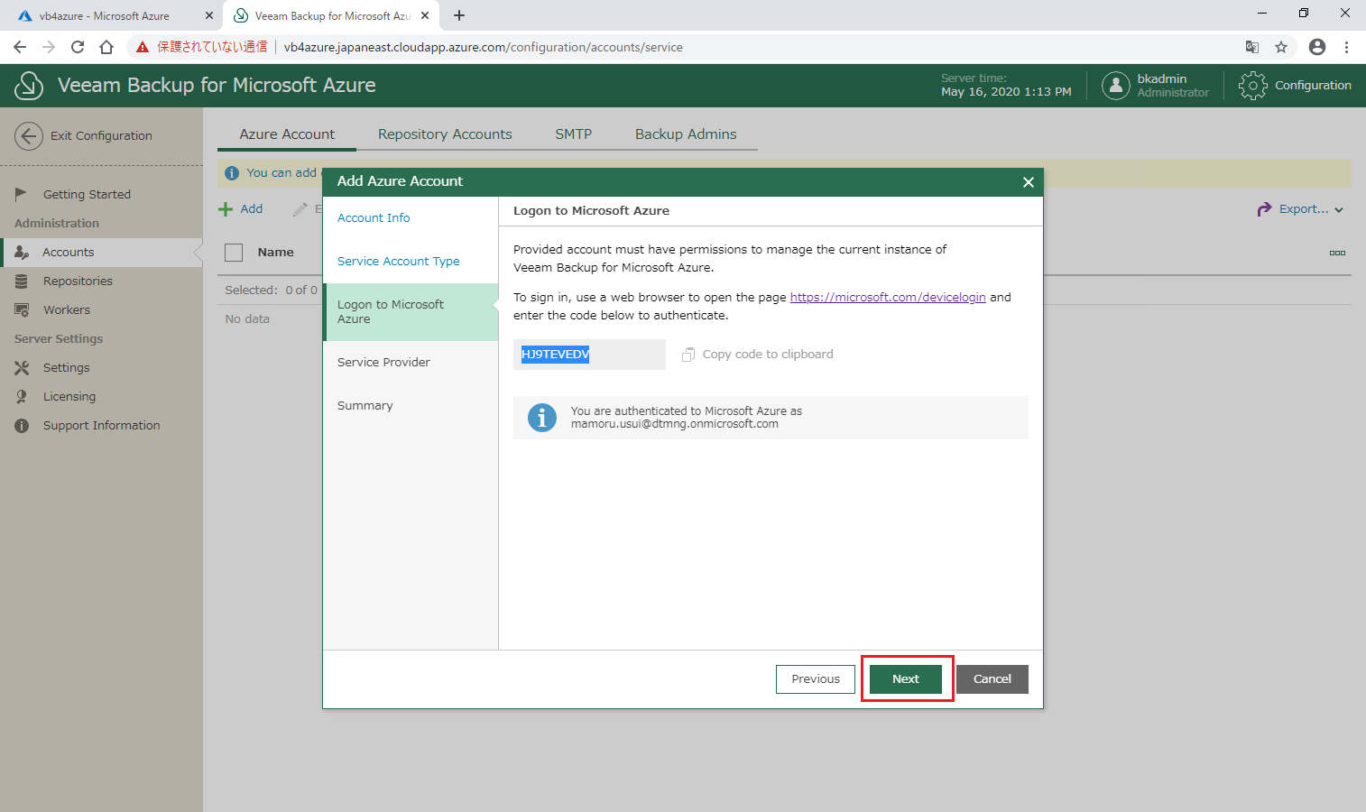
Task: Click the Veeam logo in the header
Action: pos(29,86)
